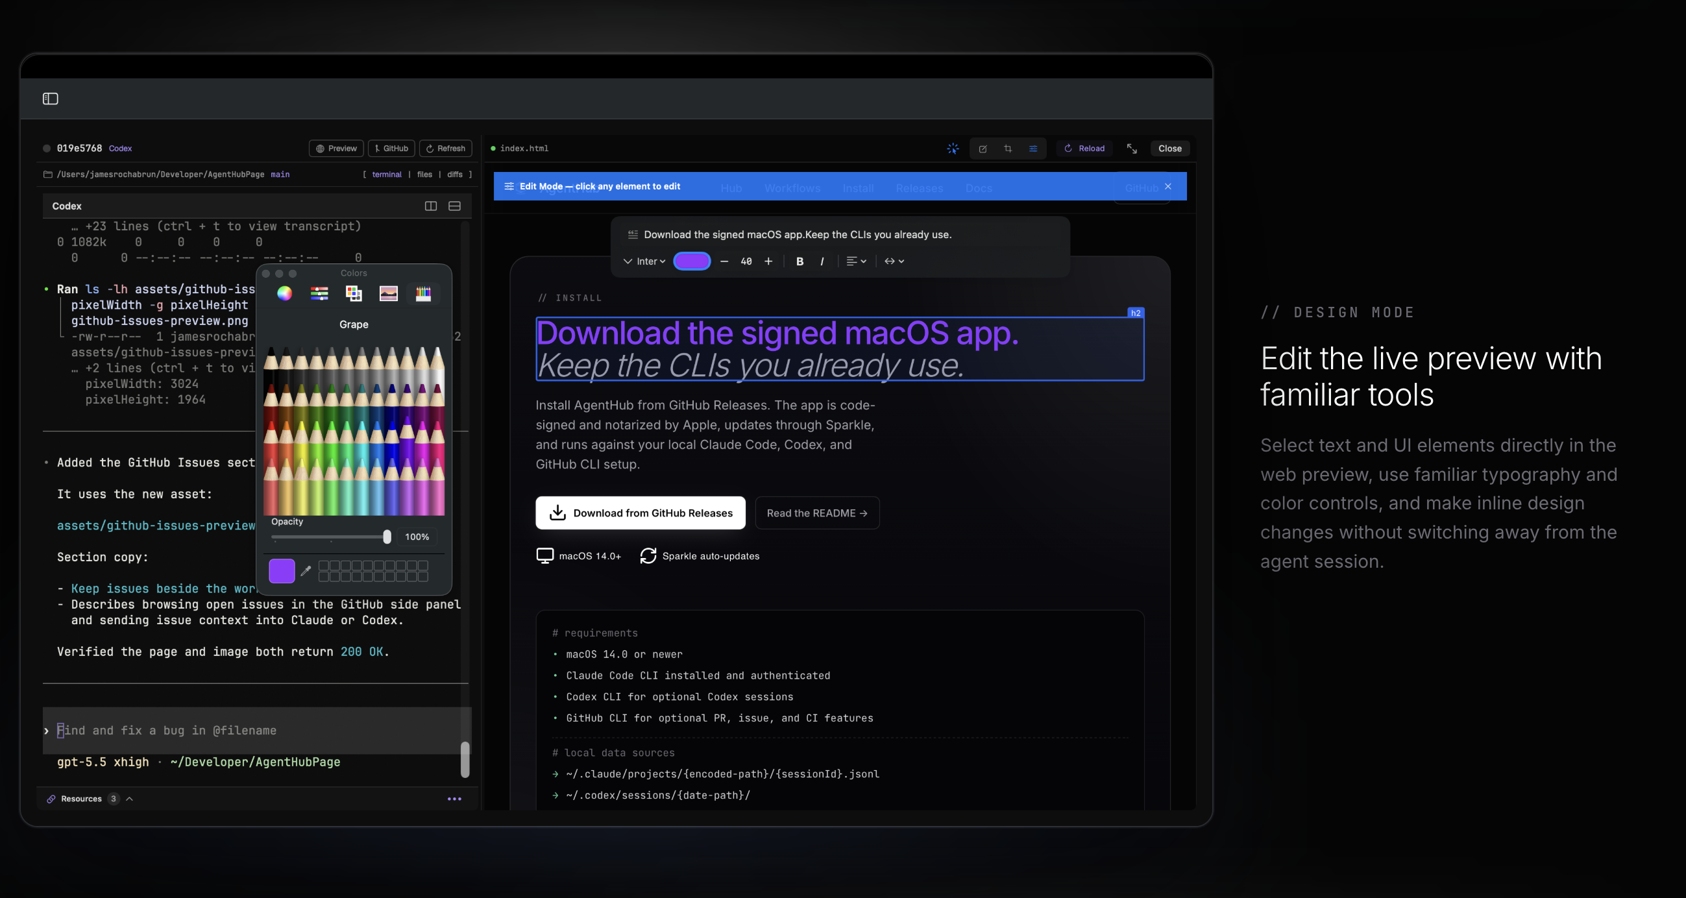Click the element picker cursor icon

953,149
